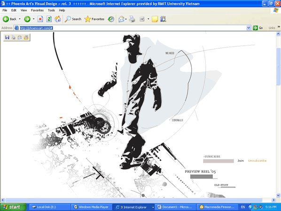Stop page loading with red X icon

[40, 19]
